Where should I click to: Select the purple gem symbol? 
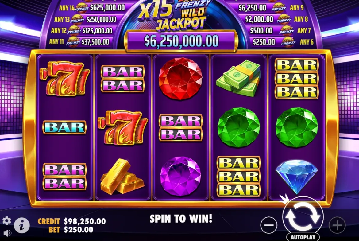pyautogui.click(x=181, y=177)
